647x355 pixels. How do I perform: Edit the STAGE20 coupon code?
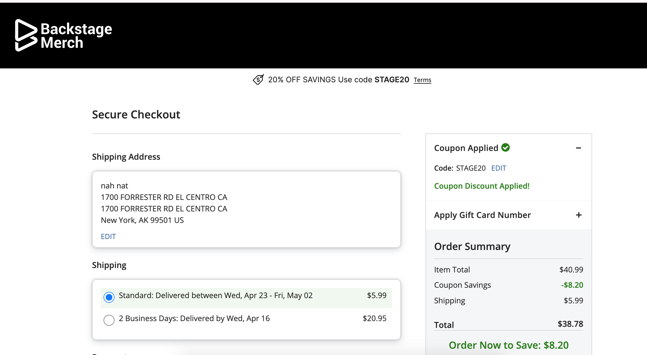pyautogui.click(x=498, y=168)
